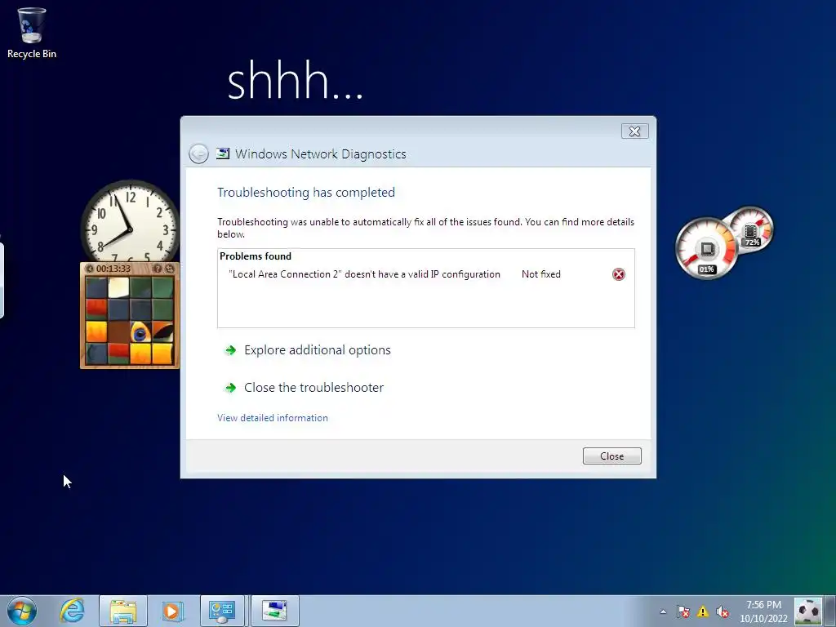Click the red Not fixed error icon

[619, 274]
